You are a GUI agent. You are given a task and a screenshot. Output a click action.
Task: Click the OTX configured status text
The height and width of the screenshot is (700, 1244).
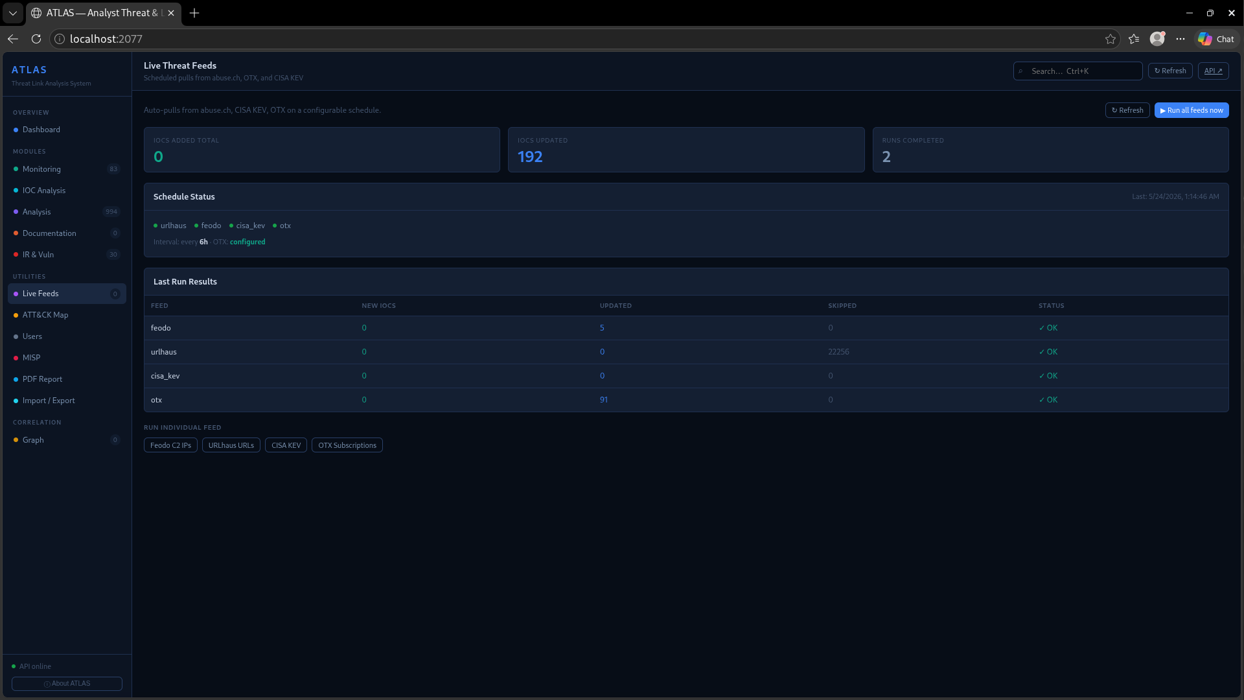[248, 242]
